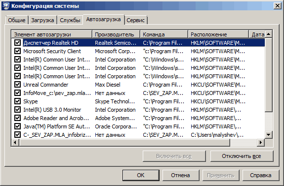Screen dimensions: 284x186
Task: Uncheck Java(TM) Platform SE Auto checkbox
Action: pos(17,126)
